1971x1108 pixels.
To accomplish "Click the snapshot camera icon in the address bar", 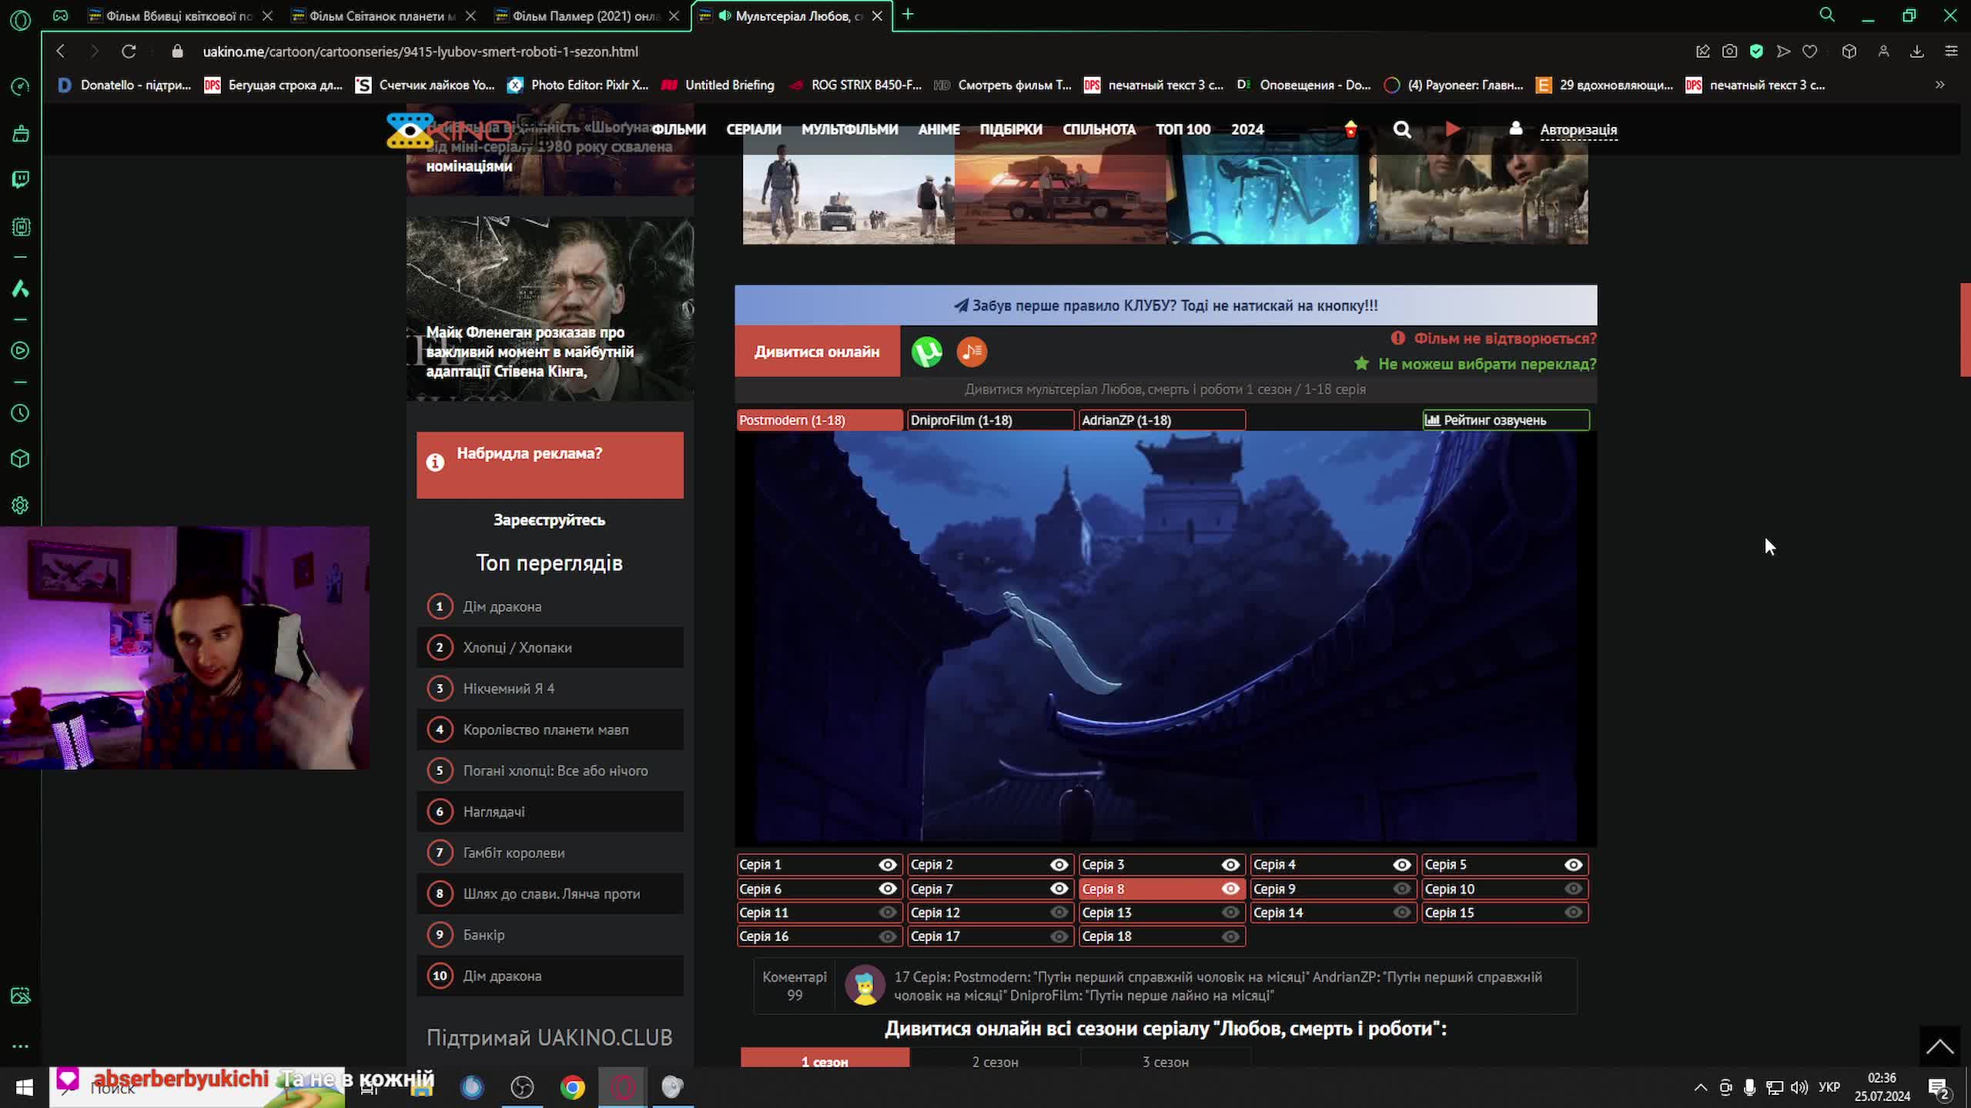I will [x=1729, y=52].
